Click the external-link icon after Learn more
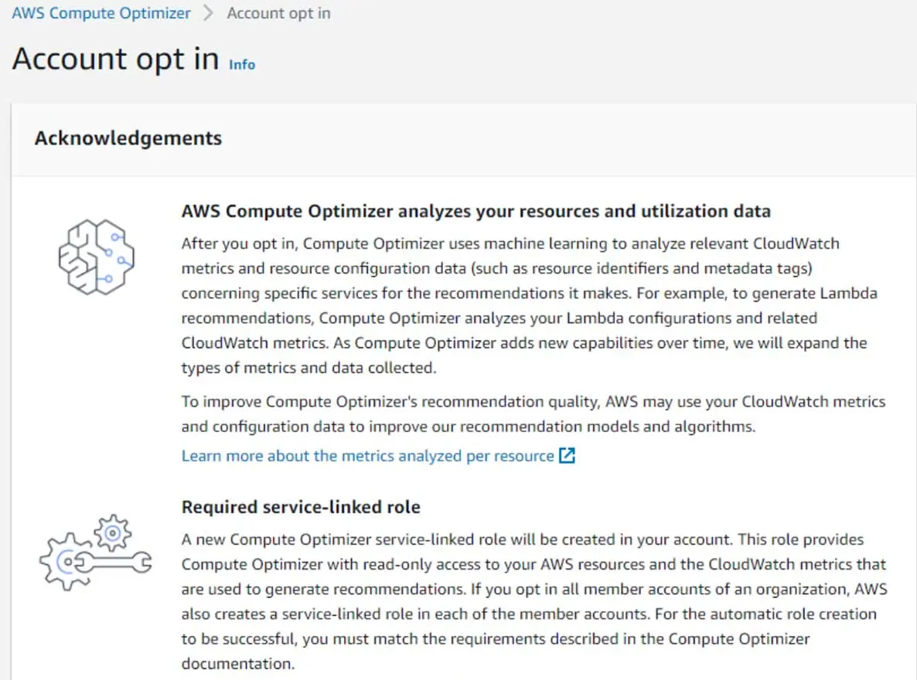The height and width of the screenshot is (680, 917). tap(567, 456)
